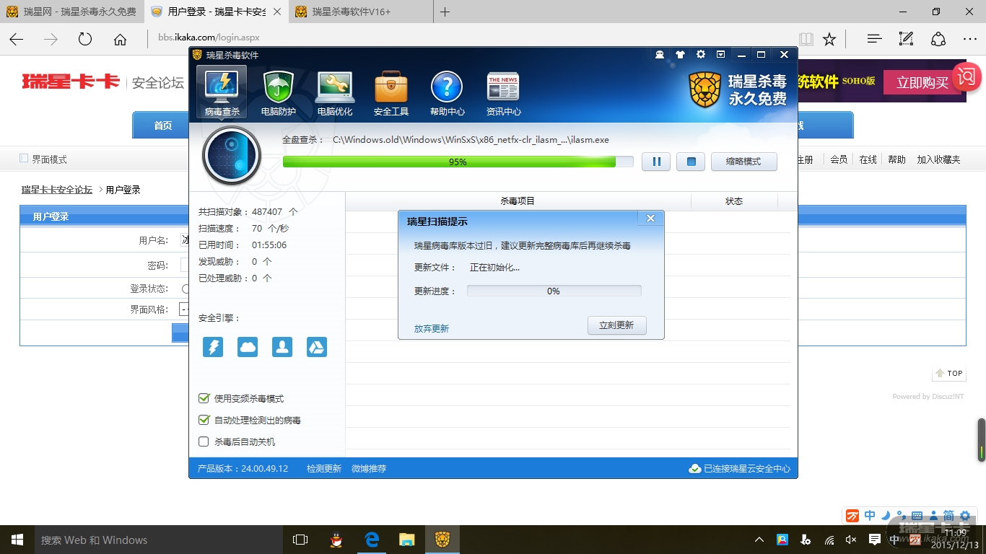The image size is (986, 554).
Task: Click 微博推荐 in Rising status bar
Action: point(369,469)
